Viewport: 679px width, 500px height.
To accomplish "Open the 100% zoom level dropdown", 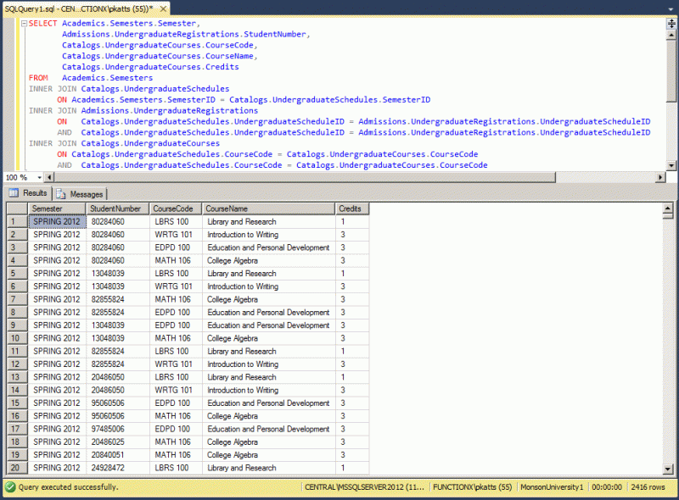I will (40, 177).
